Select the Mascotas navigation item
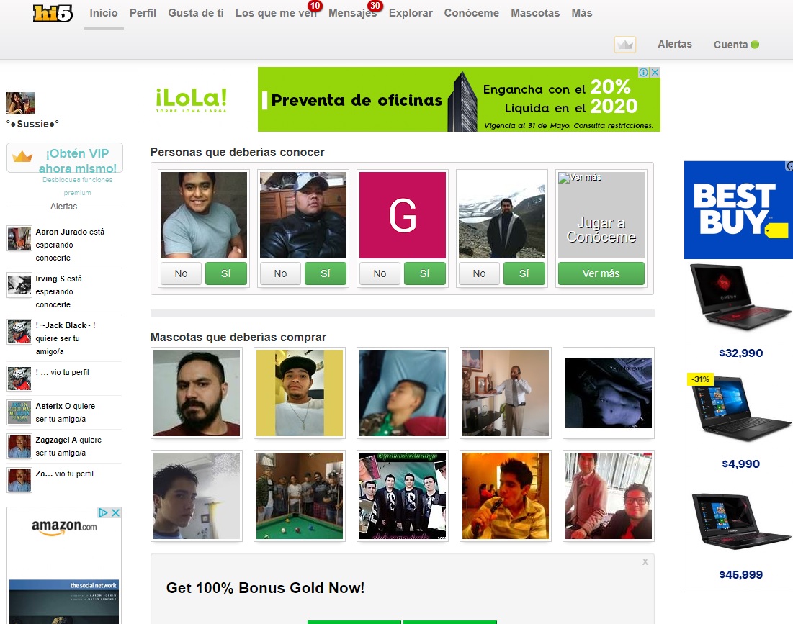This screenshot has width=793, height=624. tap(534, 13)
